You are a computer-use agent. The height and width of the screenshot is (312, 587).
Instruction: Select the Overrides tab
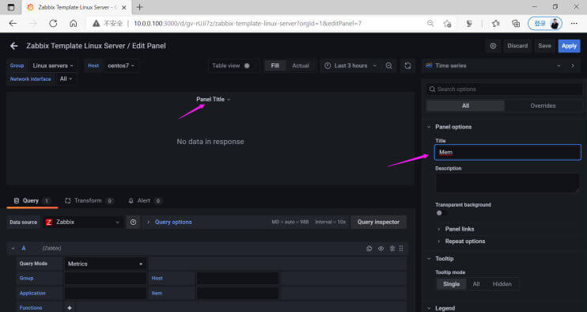coord(543,105)
